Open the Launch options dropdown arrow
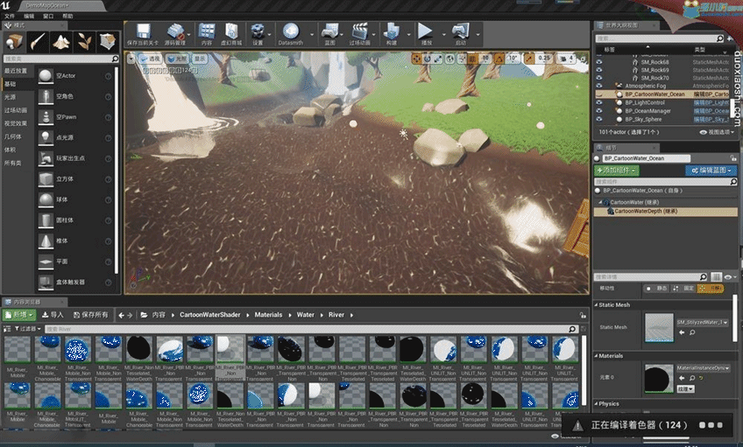Image resolution: width=743 pixels, height=447 pixels. [x=478, y=34]
